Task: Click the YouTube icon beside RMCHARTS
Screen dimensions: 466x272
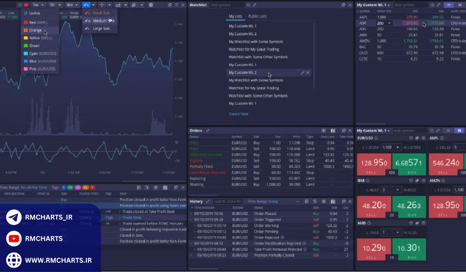Action: [x=14, y=239]
